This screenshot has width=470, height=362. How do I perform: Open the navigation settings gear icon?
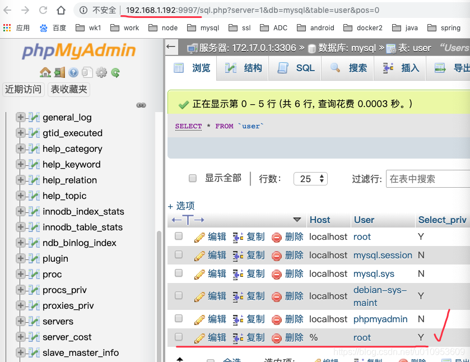tap(101, 72)
